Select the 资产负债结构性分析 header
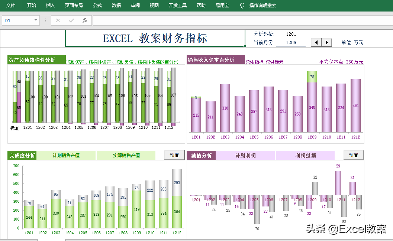The height and width of the screenshot is (241, 393). click(36, 60)
